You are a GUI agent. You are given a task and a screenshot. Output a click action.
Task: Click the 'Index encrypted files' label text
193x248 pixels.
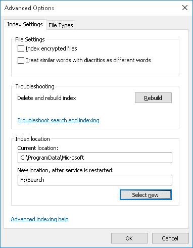[51, 48]
